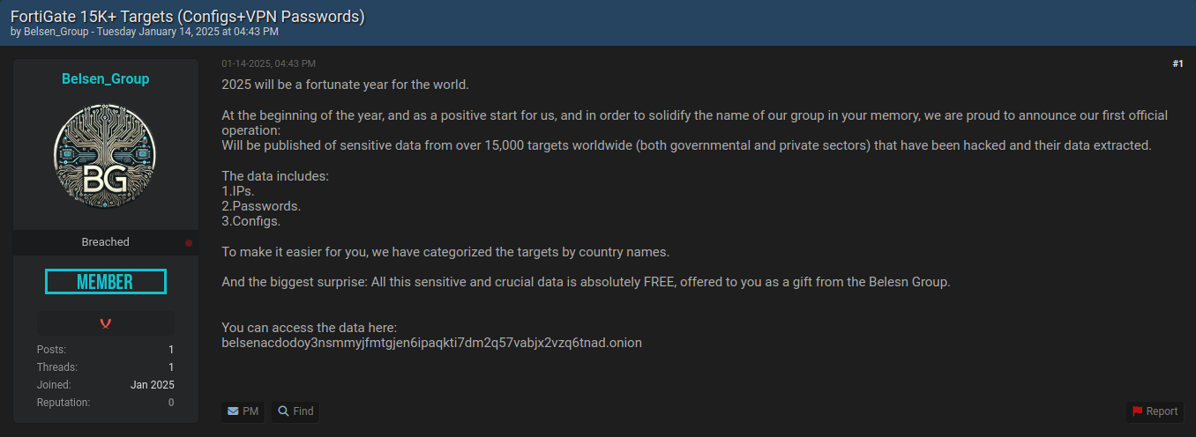Click the MEMBER rank badge

pos(106,282)
